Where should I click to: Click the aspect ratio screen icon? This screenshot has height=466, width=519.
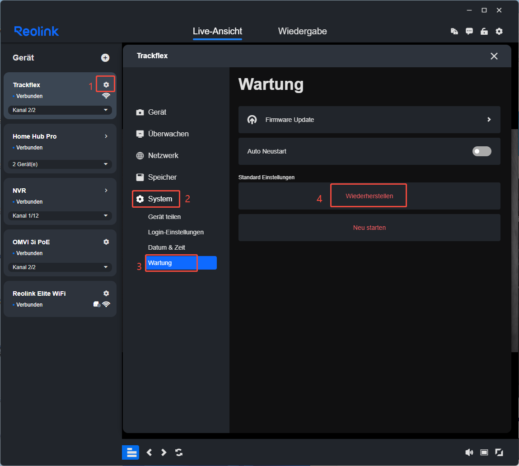pyautogui.click(x=484, y=452)
